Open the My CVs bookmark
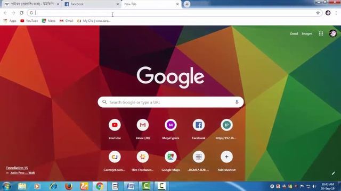This screenshot has height=191, width=341. coord(94,21)
